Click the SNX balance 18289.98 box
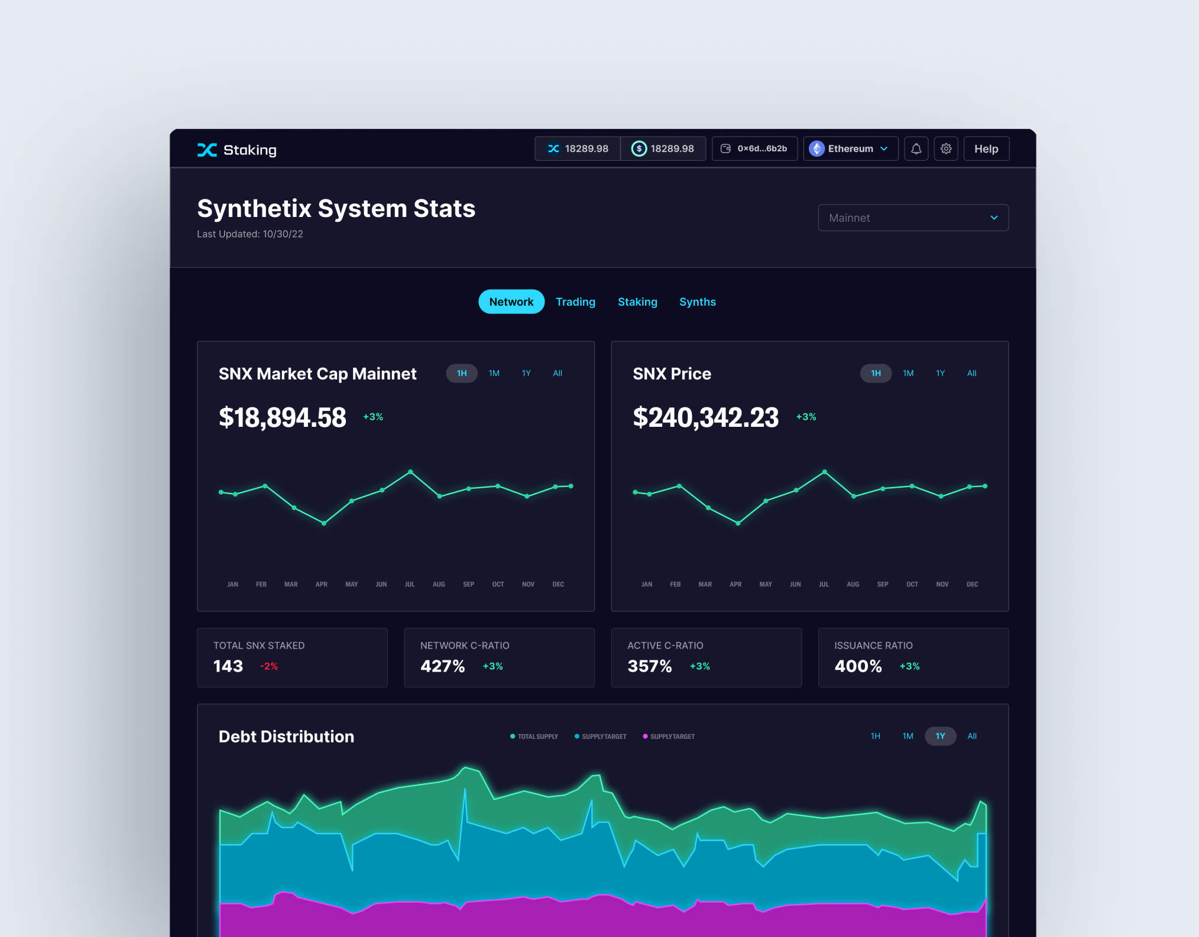Viewport: 1199px width, 937px height. pos(578,149)
